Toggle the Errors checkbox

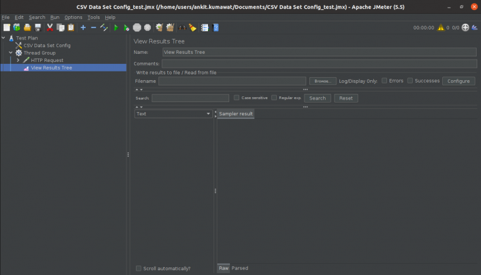(384, 81)
